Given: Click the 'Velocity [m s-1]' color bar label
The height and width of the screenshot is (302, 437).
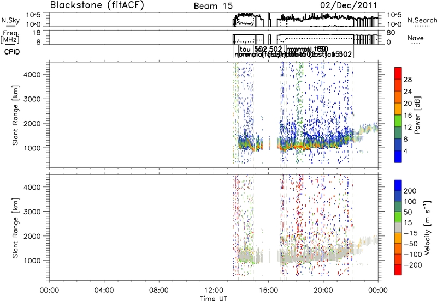Looking at the screenshot, I should 427,227.
